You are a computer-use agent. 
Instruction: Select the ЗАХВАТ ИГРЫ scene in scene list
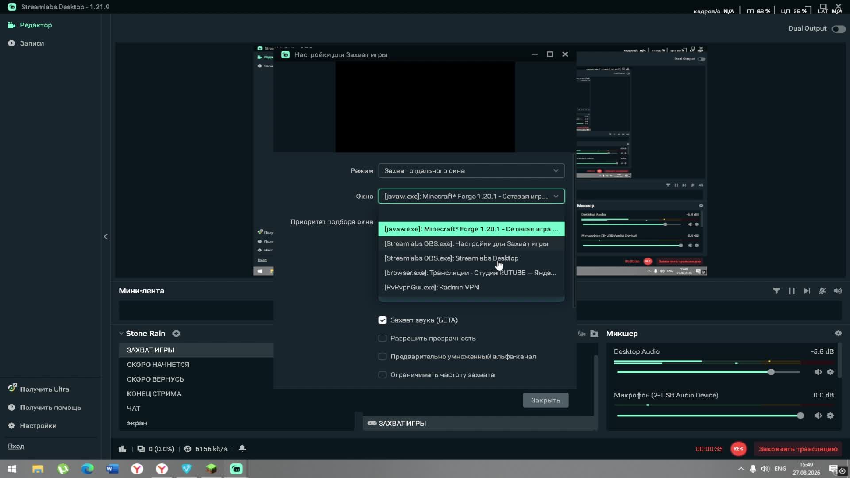[x=196, y=350]
